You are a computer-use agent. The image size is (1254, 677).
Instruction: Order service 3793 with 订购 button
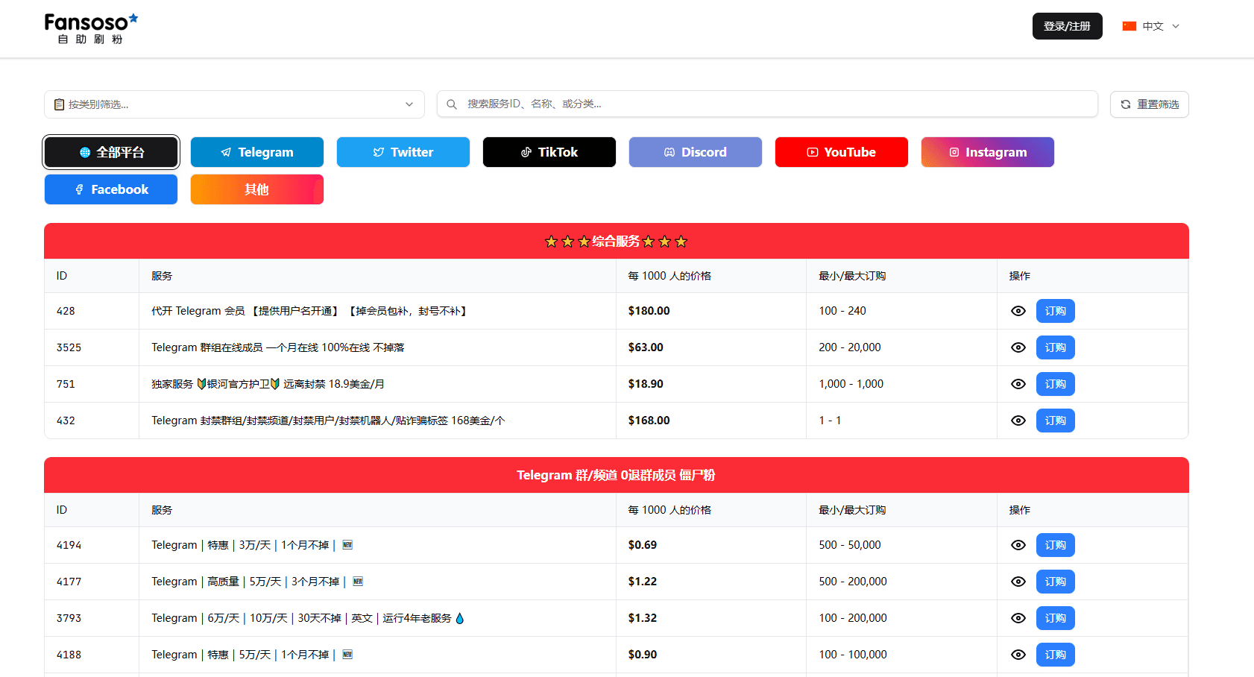tap(1055, 618)
